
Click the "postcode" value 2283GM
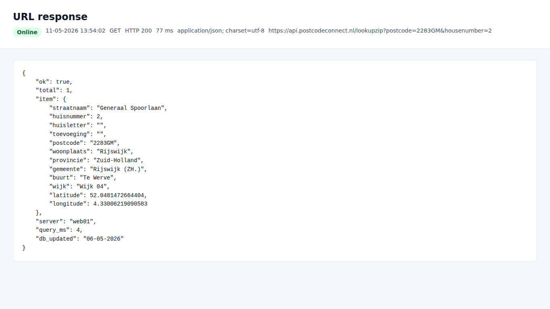coord(104,143)
